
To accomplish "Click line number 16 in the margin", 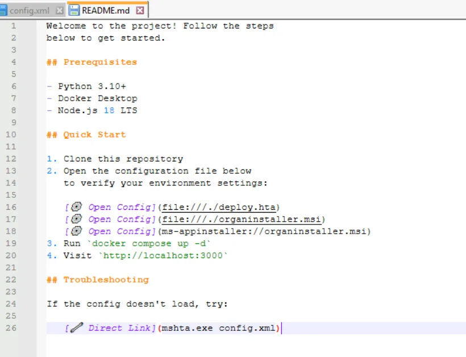I will (11, 207).
